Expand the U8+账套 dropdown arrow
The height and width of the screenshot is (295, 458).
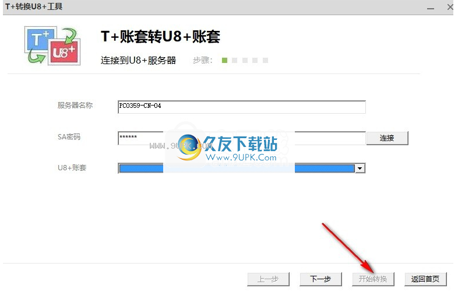click(x=360, y=168)
